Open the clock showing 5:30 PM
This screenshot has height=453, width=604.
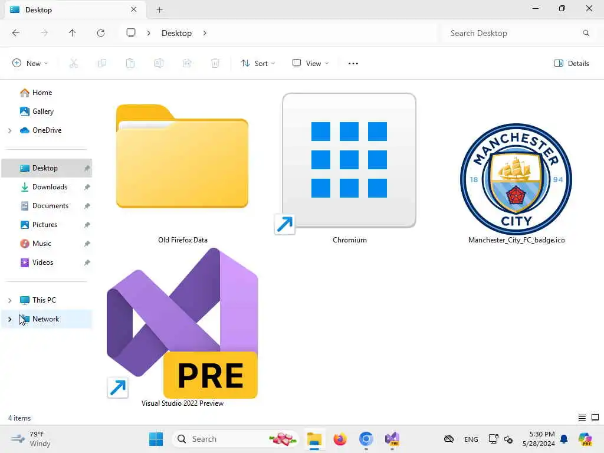[539, 439]
